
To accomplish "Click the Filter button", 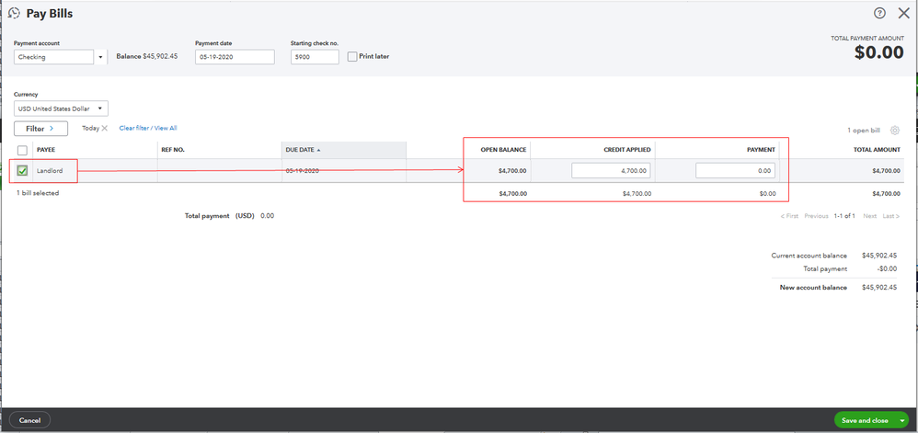I will pyautogui.click(x=40, y=128).
